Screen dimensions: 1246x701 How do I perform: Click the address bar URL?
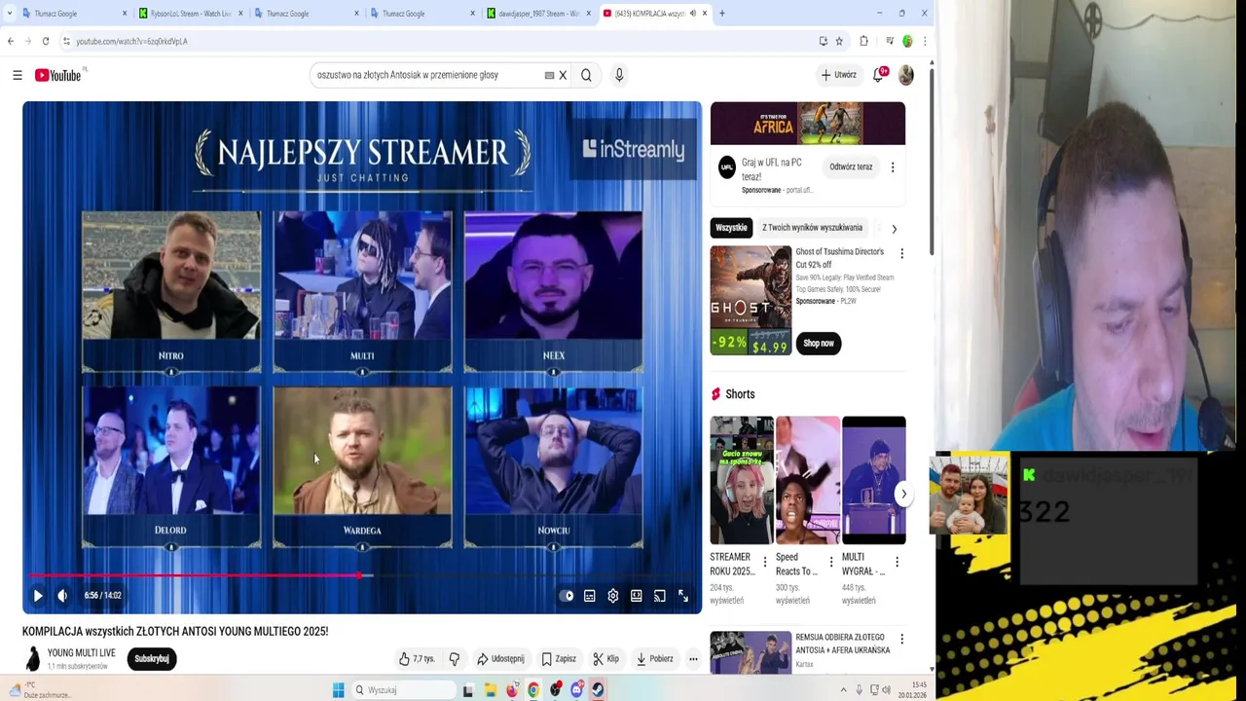pyautogui.click(x=131, y=41)
